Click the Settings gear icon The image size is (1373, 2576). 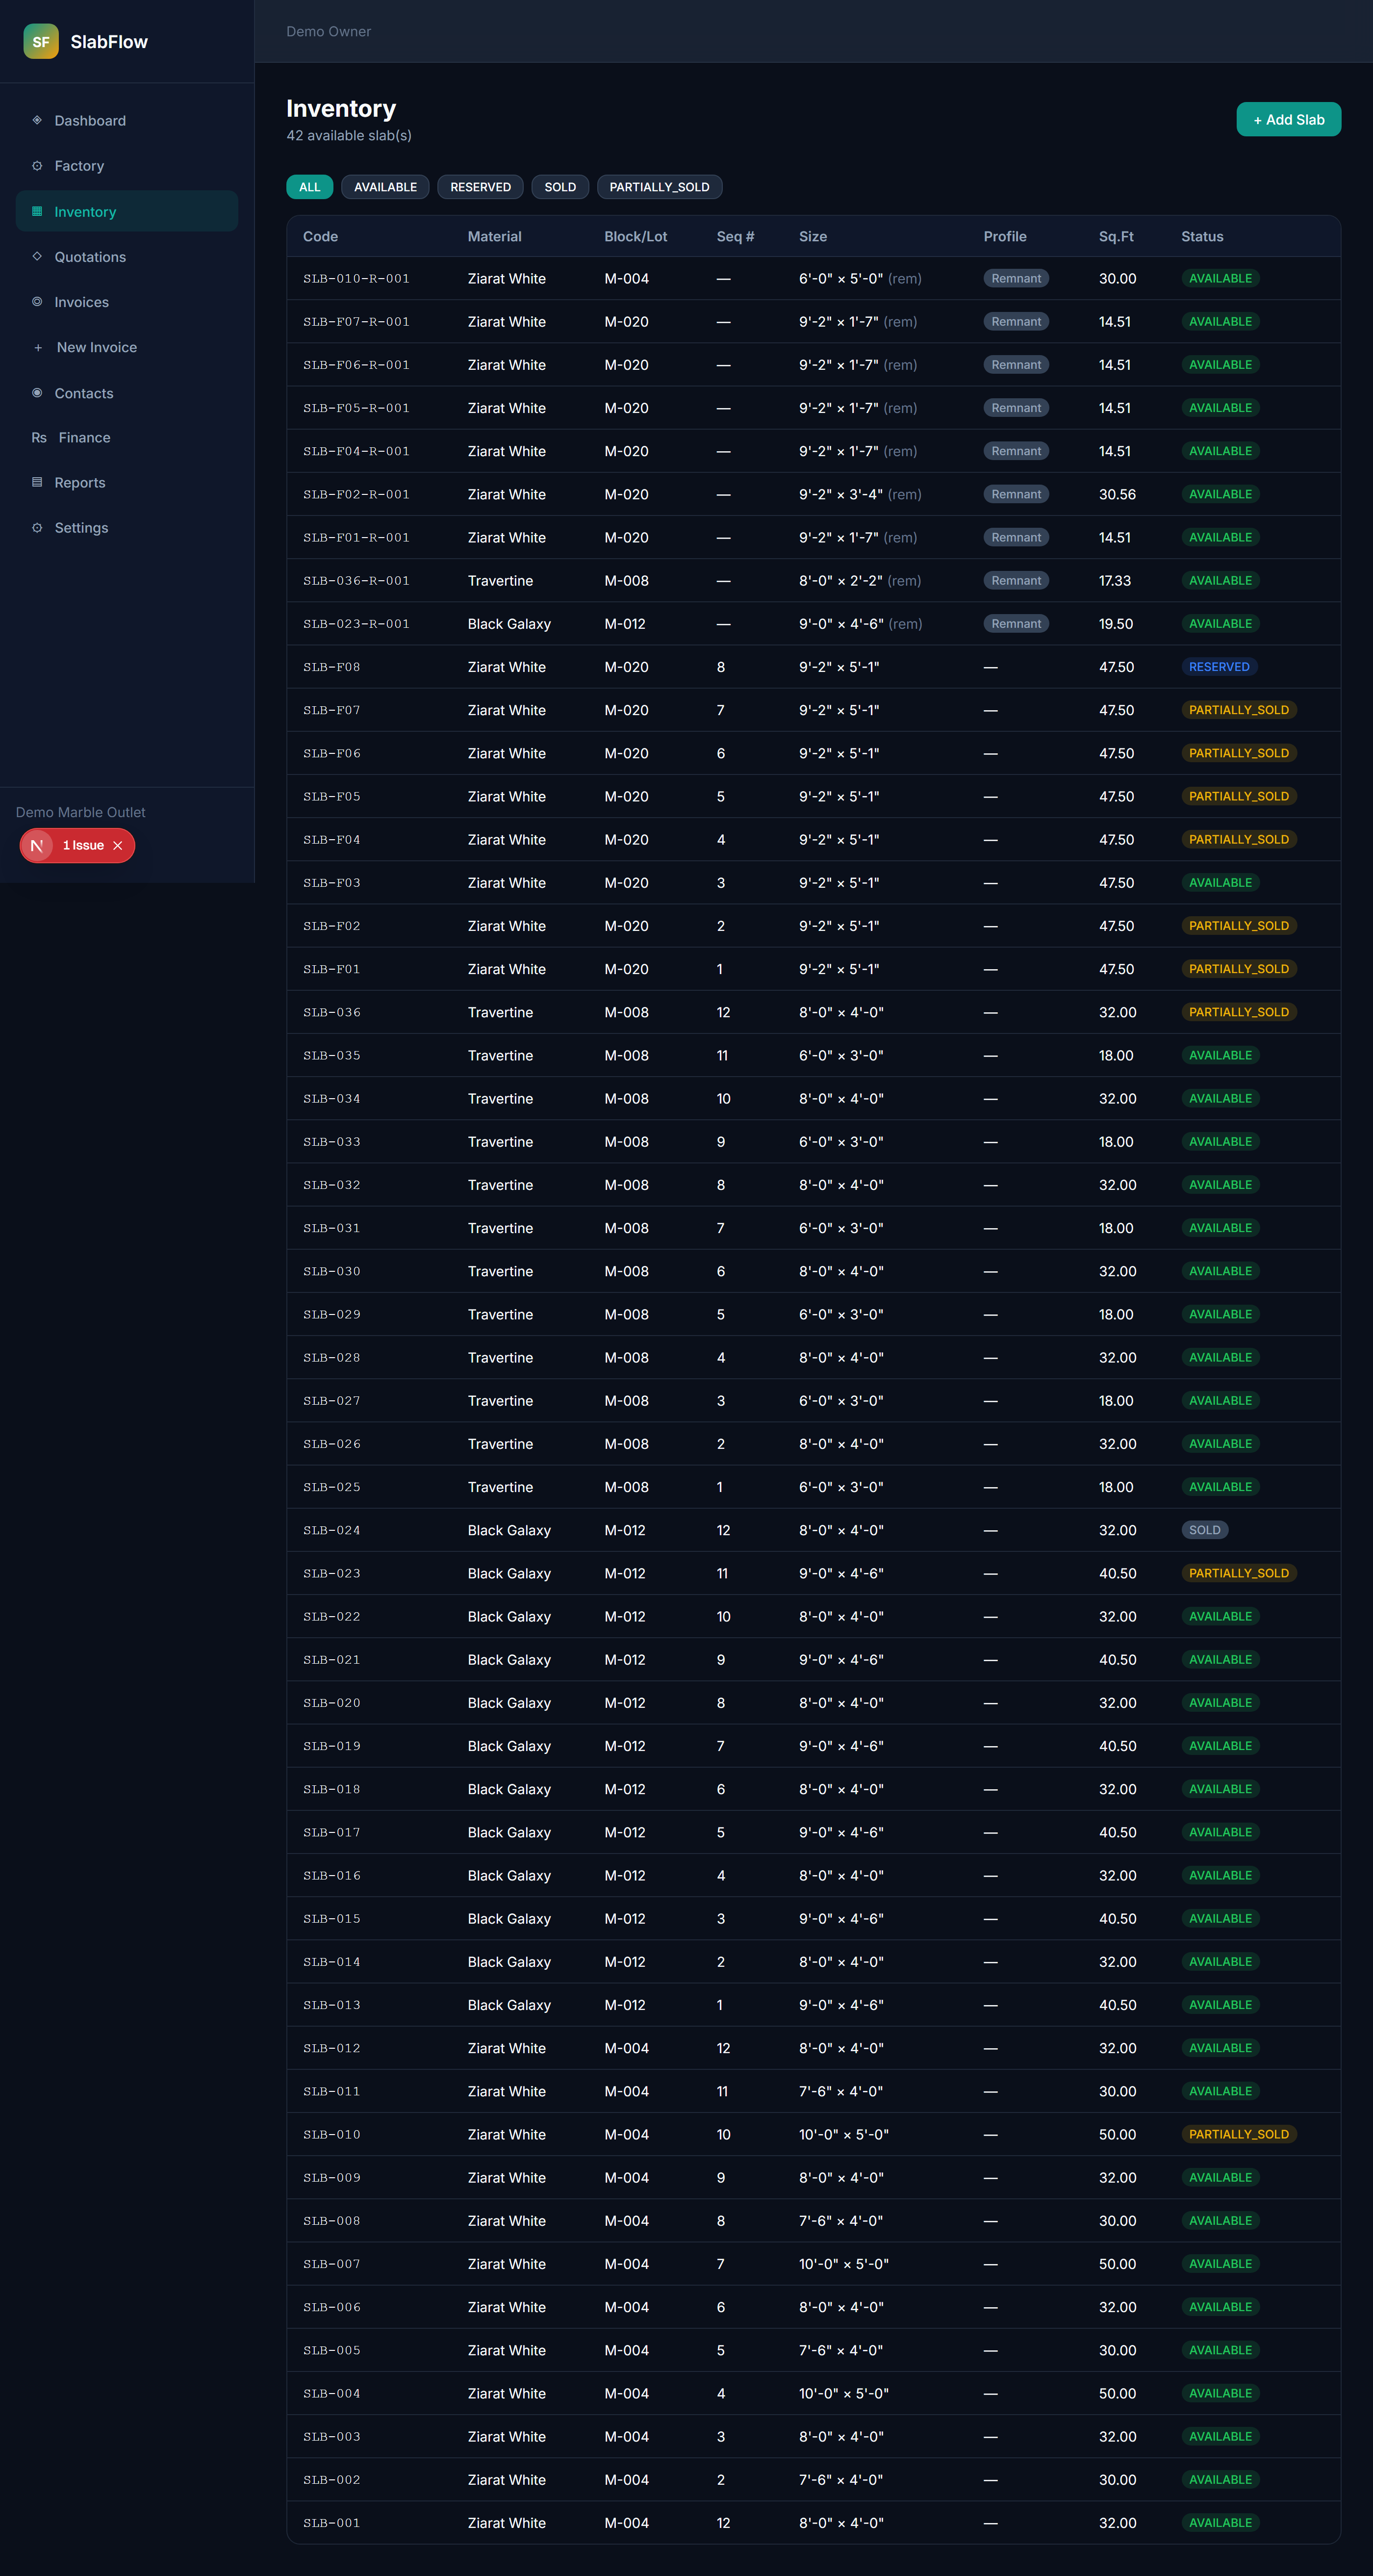37,527
